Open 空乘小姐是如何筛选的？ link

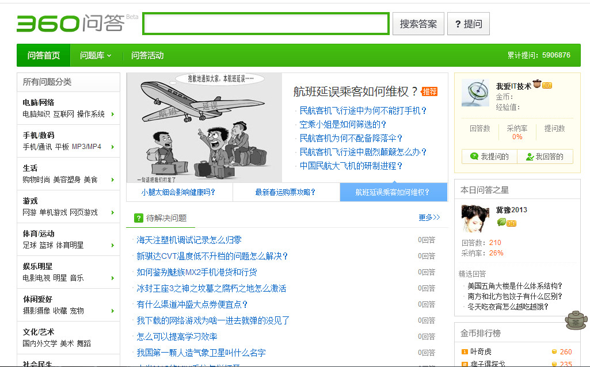343,124
